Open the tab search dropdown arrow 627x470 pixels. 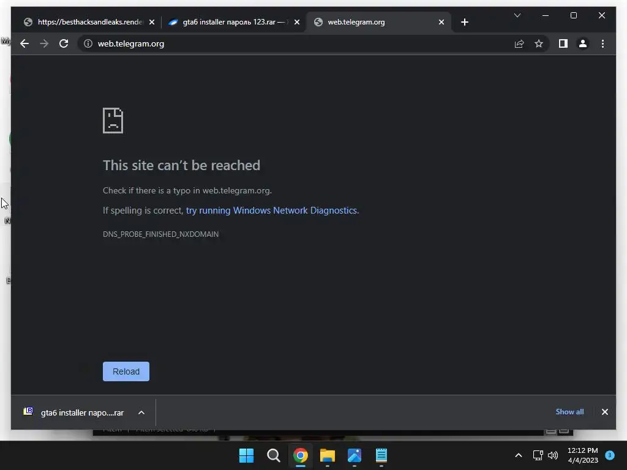[517, 15]
